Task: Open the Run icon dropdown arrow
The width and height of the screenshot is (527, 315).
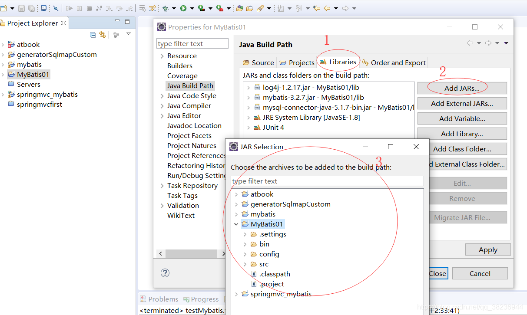Action: coord(192,9)
